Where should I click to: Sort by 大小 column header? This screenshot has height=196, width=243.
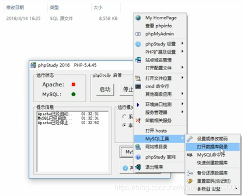pos(98,7)
